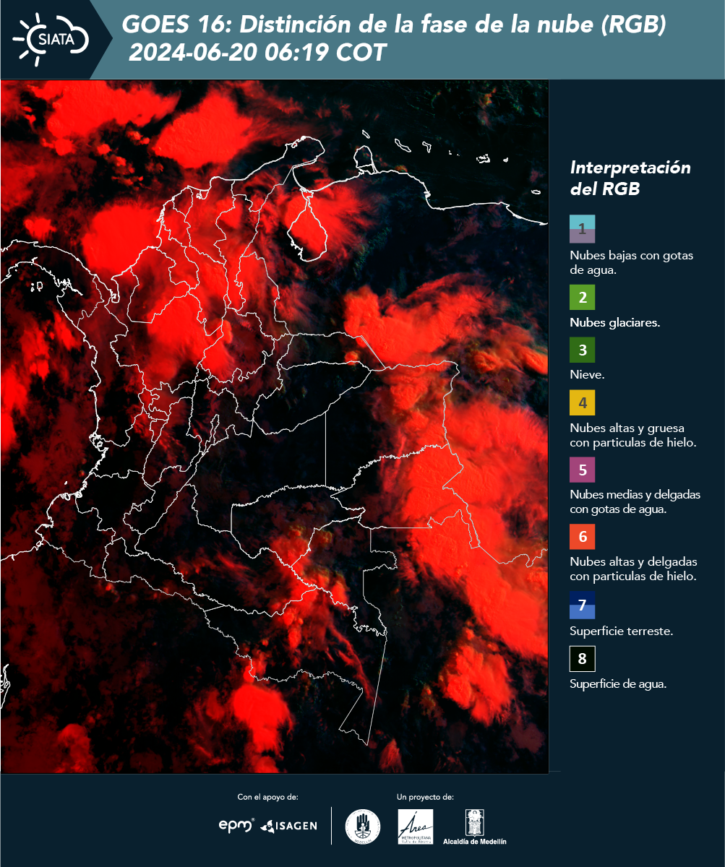Select the orange-red swatch number 6
This screenshot has height=867, width=725.
point(582,537)
